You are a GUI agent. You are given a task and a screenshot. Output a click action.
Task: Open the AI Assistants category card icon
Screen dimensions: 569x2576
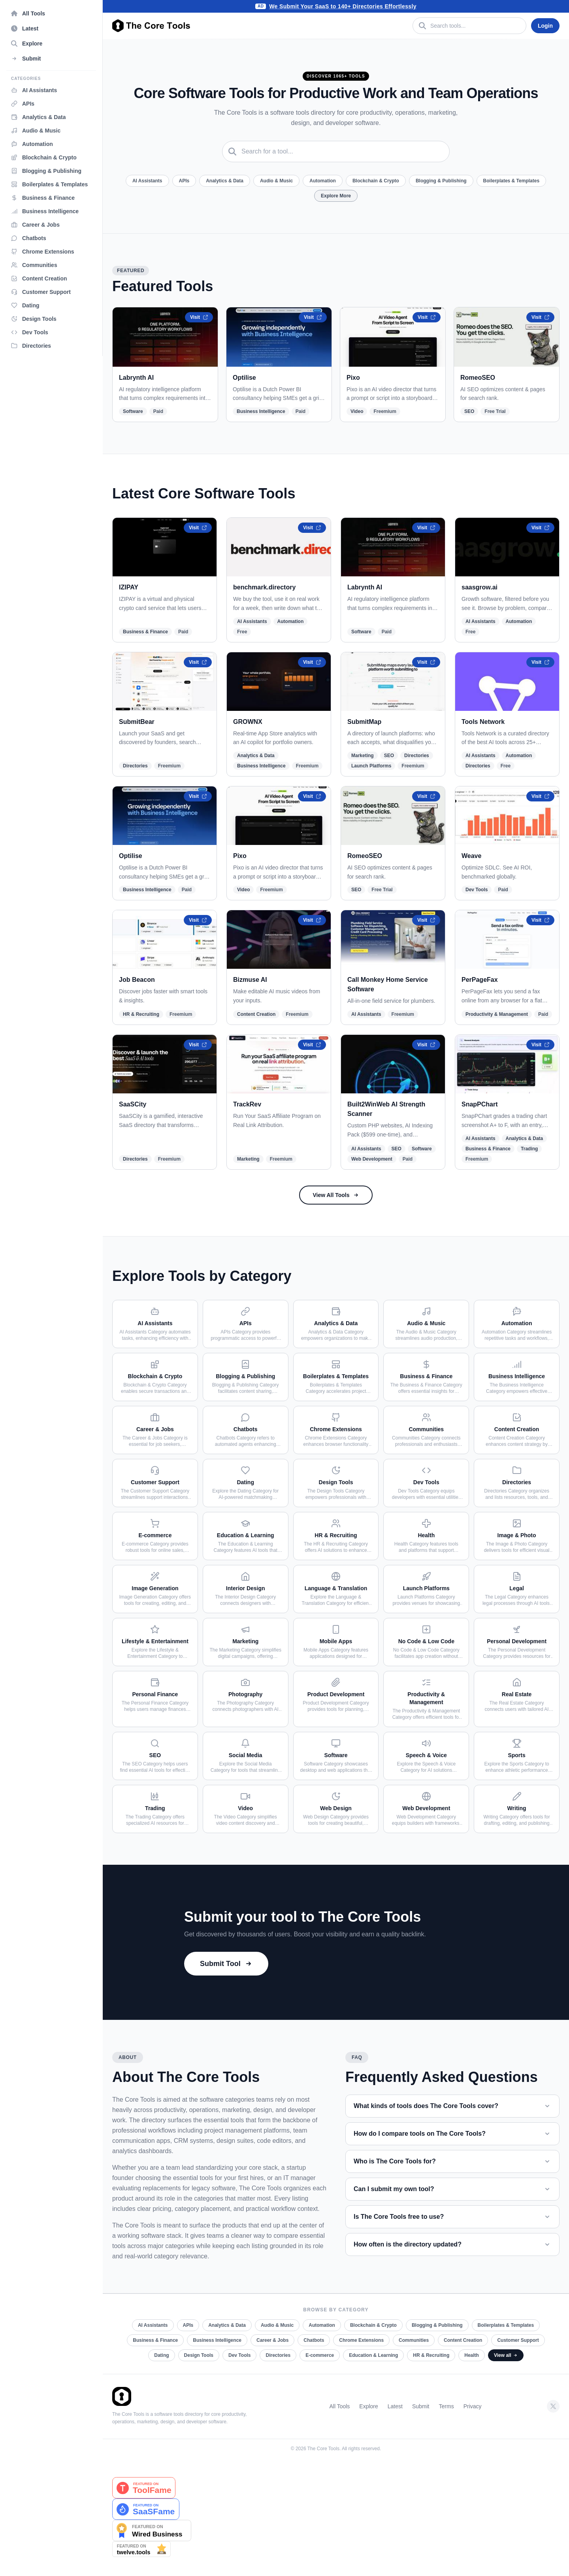(x=155, y=1311)
